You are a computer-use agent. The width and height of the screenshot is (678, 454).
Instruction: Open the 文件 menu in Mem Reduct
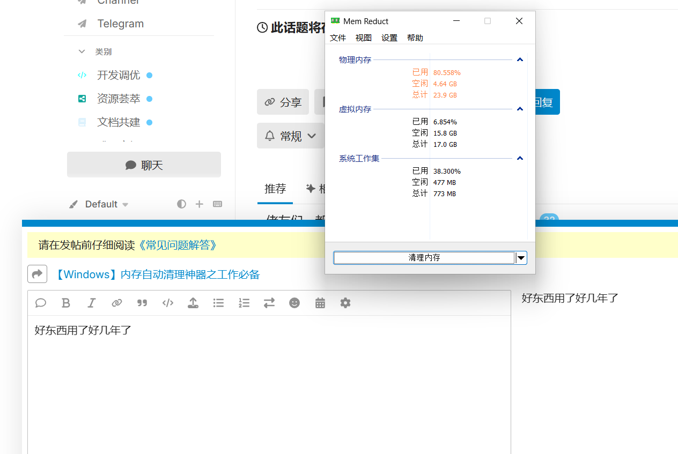coord(338,38)
